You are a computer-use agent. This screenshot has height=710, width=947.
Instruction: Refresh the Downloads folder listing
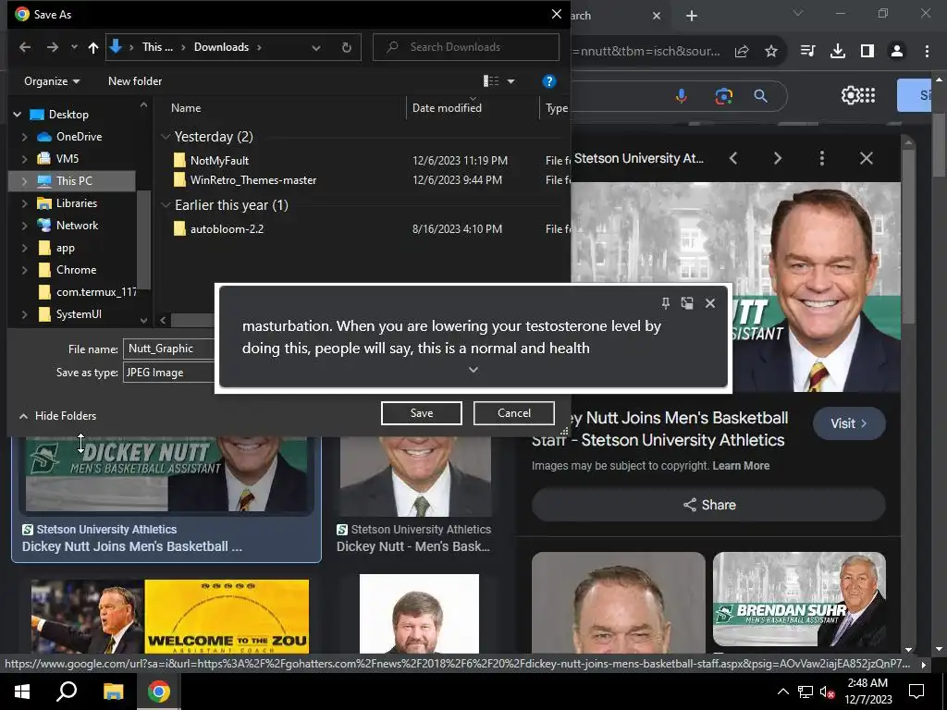(x=347, y=47)
